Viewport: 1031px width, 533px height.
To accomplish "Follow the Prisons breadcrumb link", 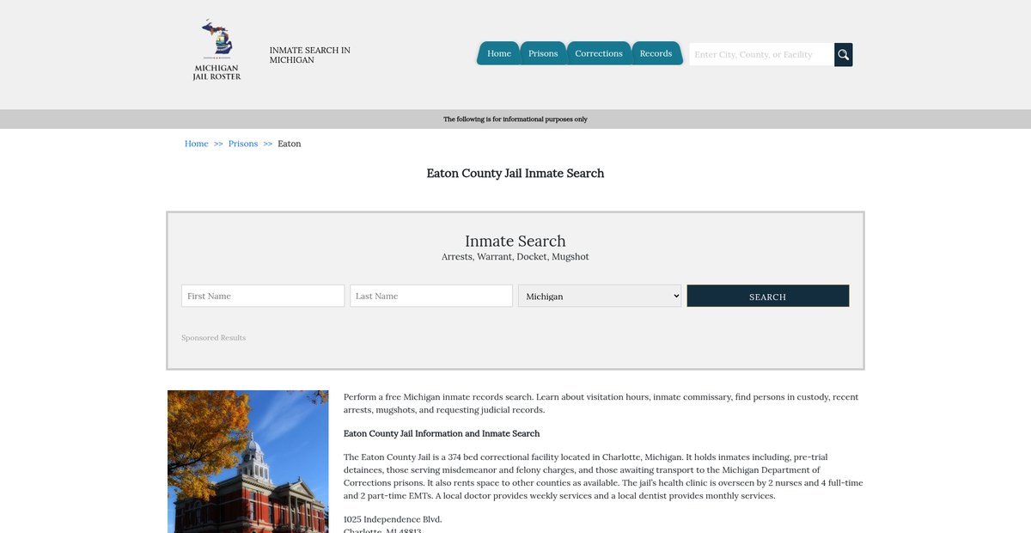I will click(243, 144).
